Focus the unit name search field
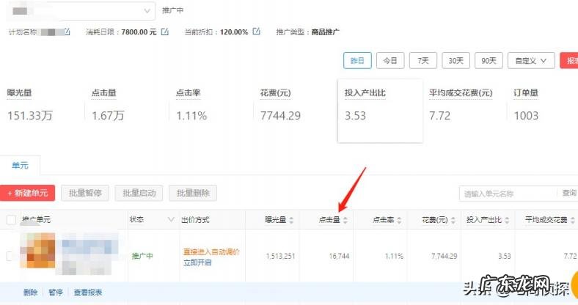The image size is (578, 305). click(x=509, y=194)
